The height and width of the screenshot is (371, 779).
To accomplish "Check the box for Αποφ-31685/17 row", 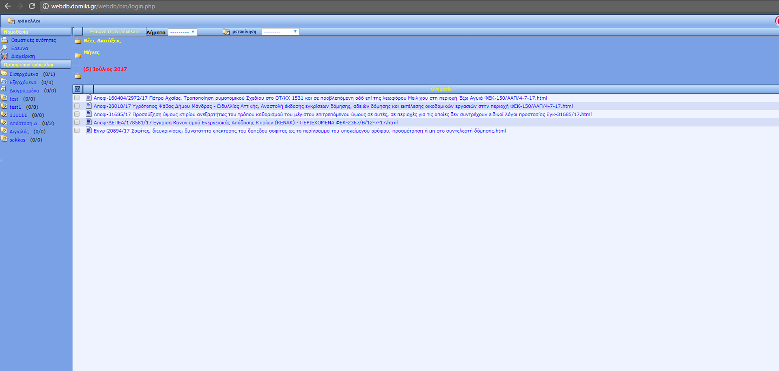I will click(77, 114).
